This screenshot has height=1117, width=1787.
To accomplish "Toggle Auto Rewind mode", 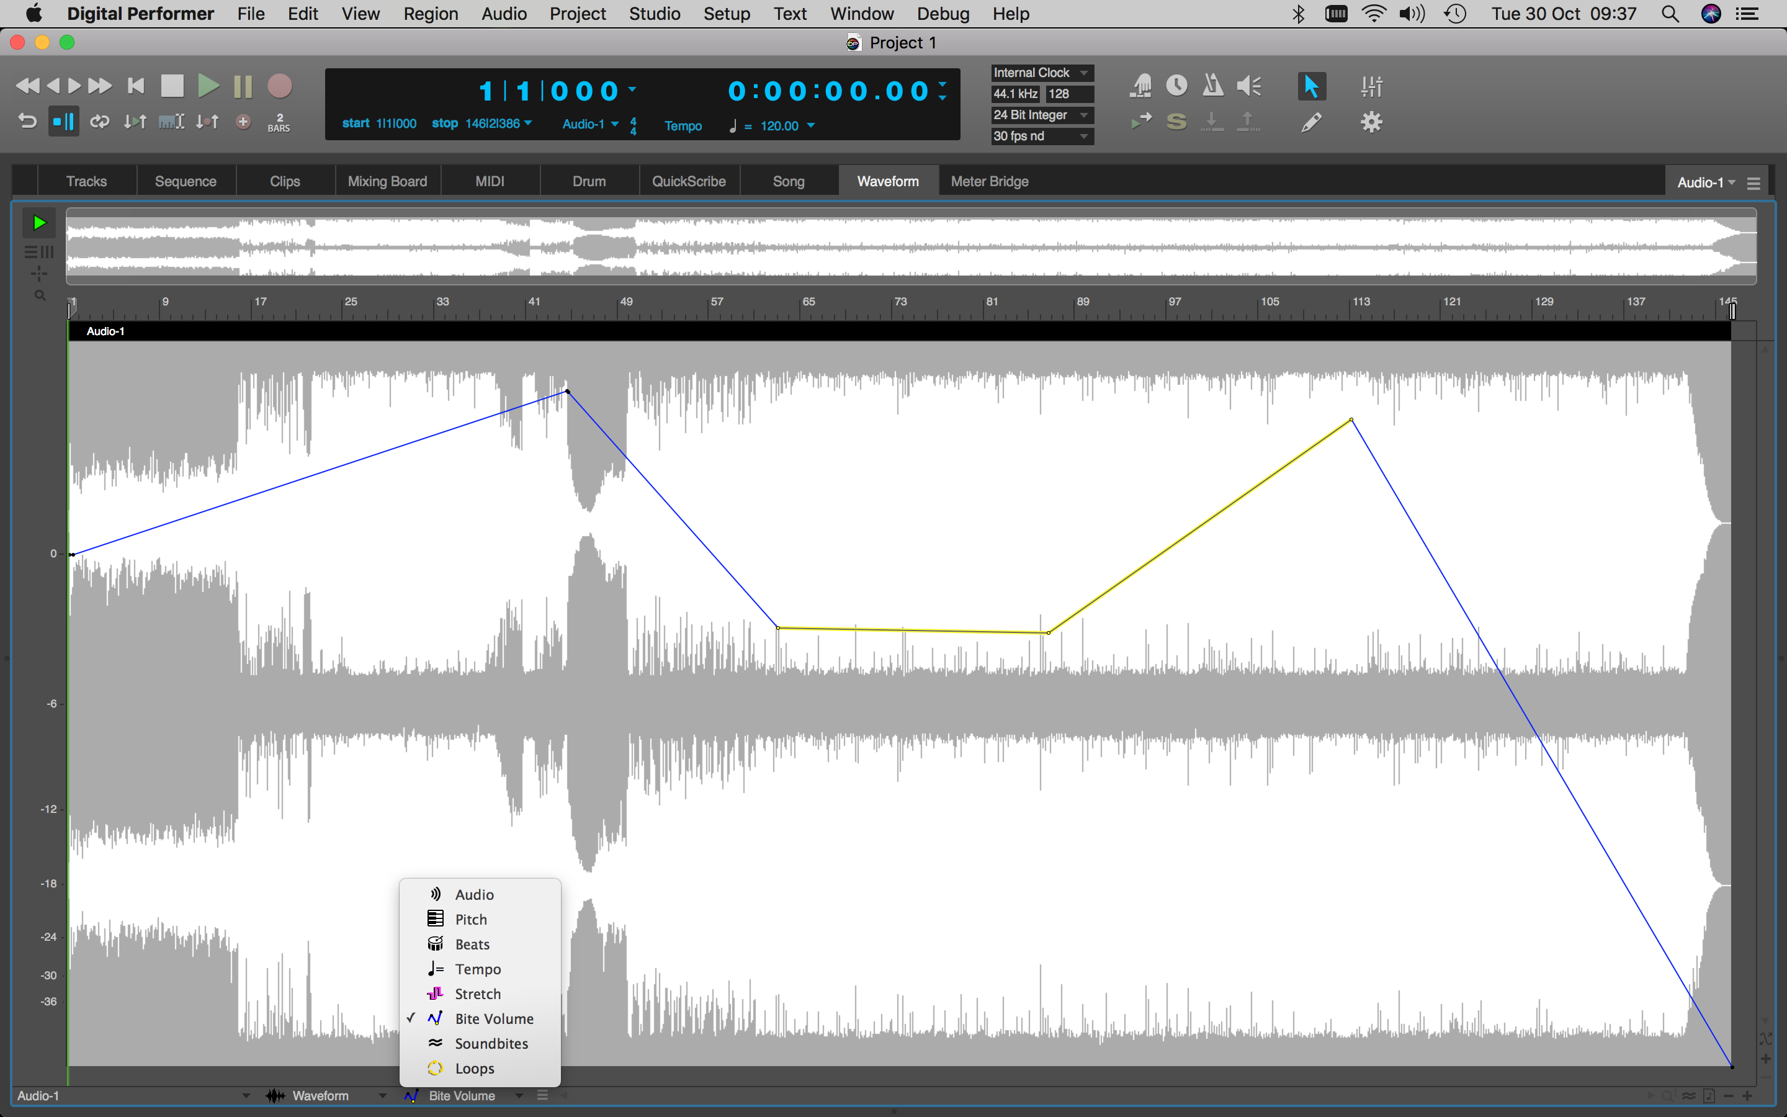I will [27, 121].
